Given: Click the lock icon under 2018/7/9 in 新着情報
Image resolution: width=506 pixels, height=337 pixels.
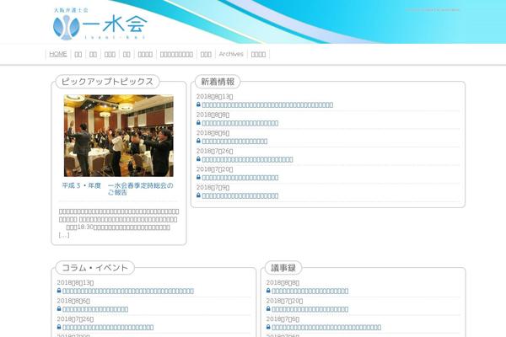Looking at the screenshot, I should (x=198, y=195).
